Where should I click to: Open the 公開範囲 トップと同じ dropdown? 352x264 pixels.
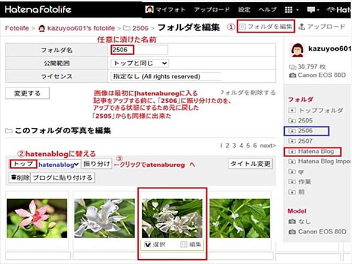139,63
